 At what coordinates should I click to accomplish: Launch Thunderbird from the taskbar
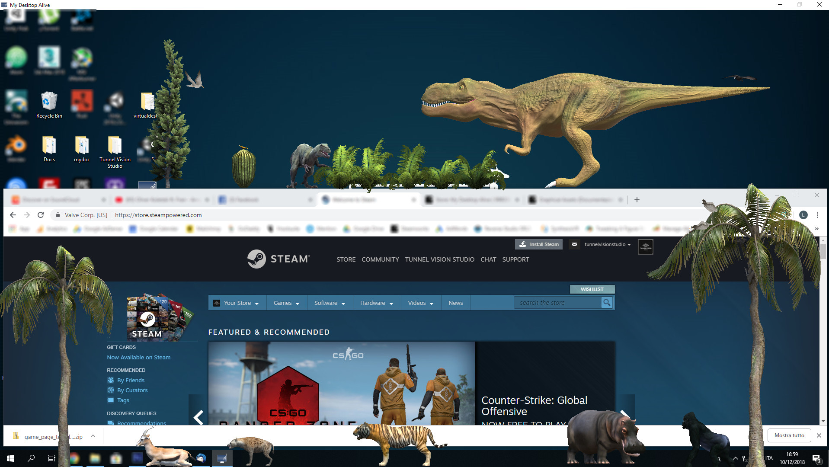pos(201,458)
